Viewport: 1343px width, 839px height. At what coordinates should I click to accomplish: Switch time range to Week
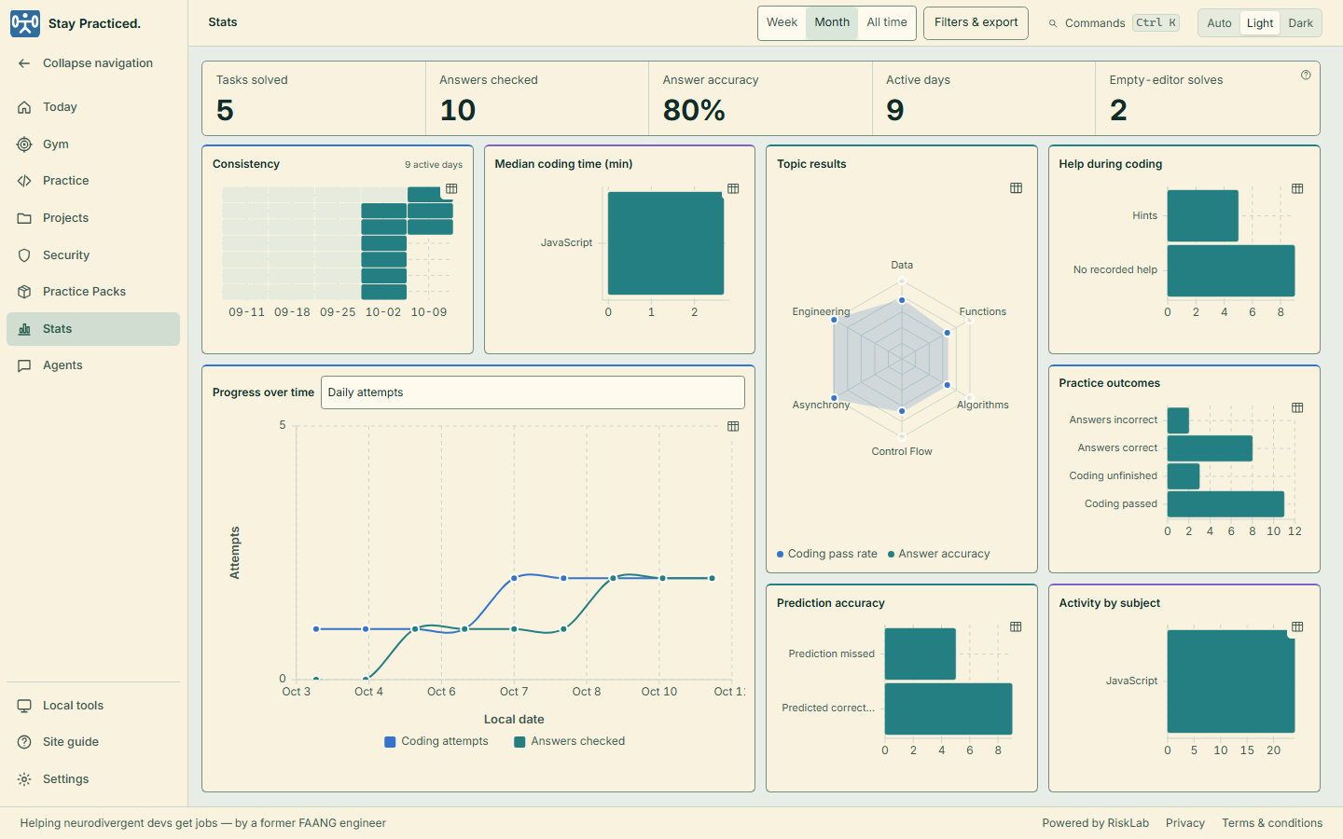tap(782, 22)
